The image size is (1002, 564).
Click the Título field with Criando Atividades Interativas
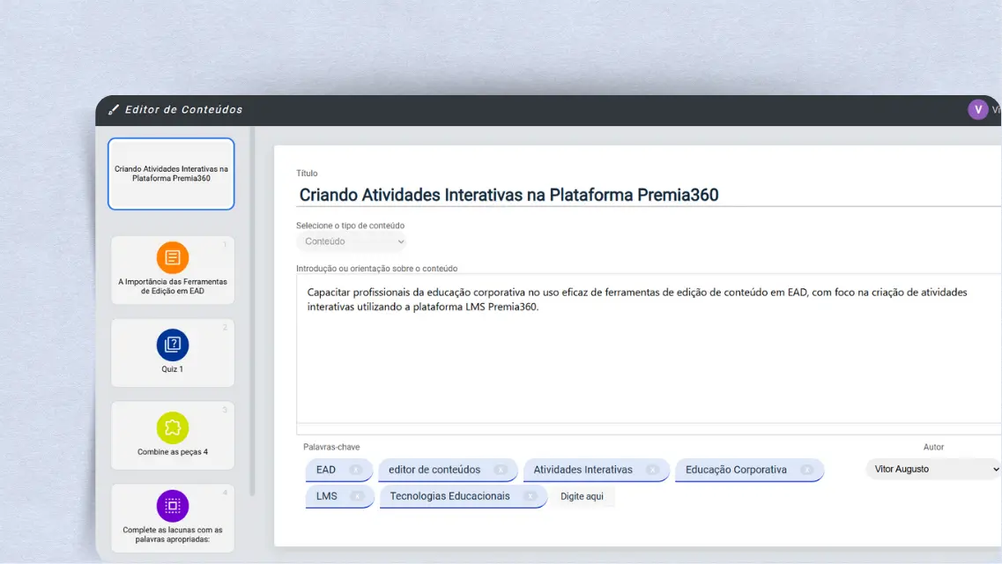649,195
